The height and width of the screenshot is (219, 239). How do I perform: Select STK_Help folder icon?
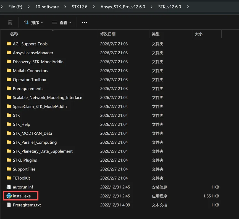pyautogui.click(x=9, y=124)
